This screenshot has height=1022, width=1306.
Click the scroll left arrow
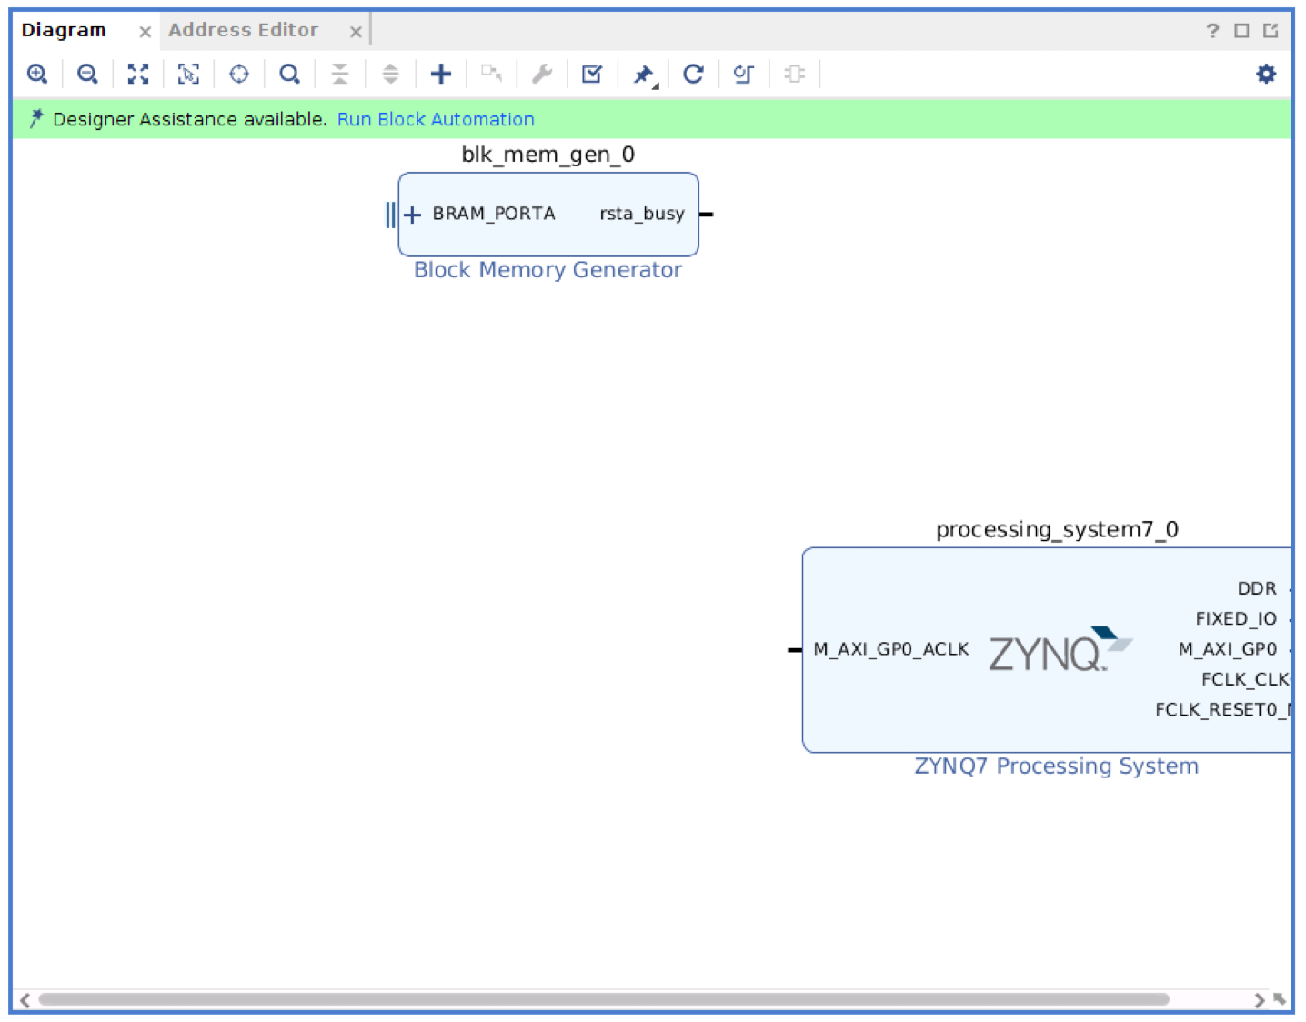(x=25, y=1000)
